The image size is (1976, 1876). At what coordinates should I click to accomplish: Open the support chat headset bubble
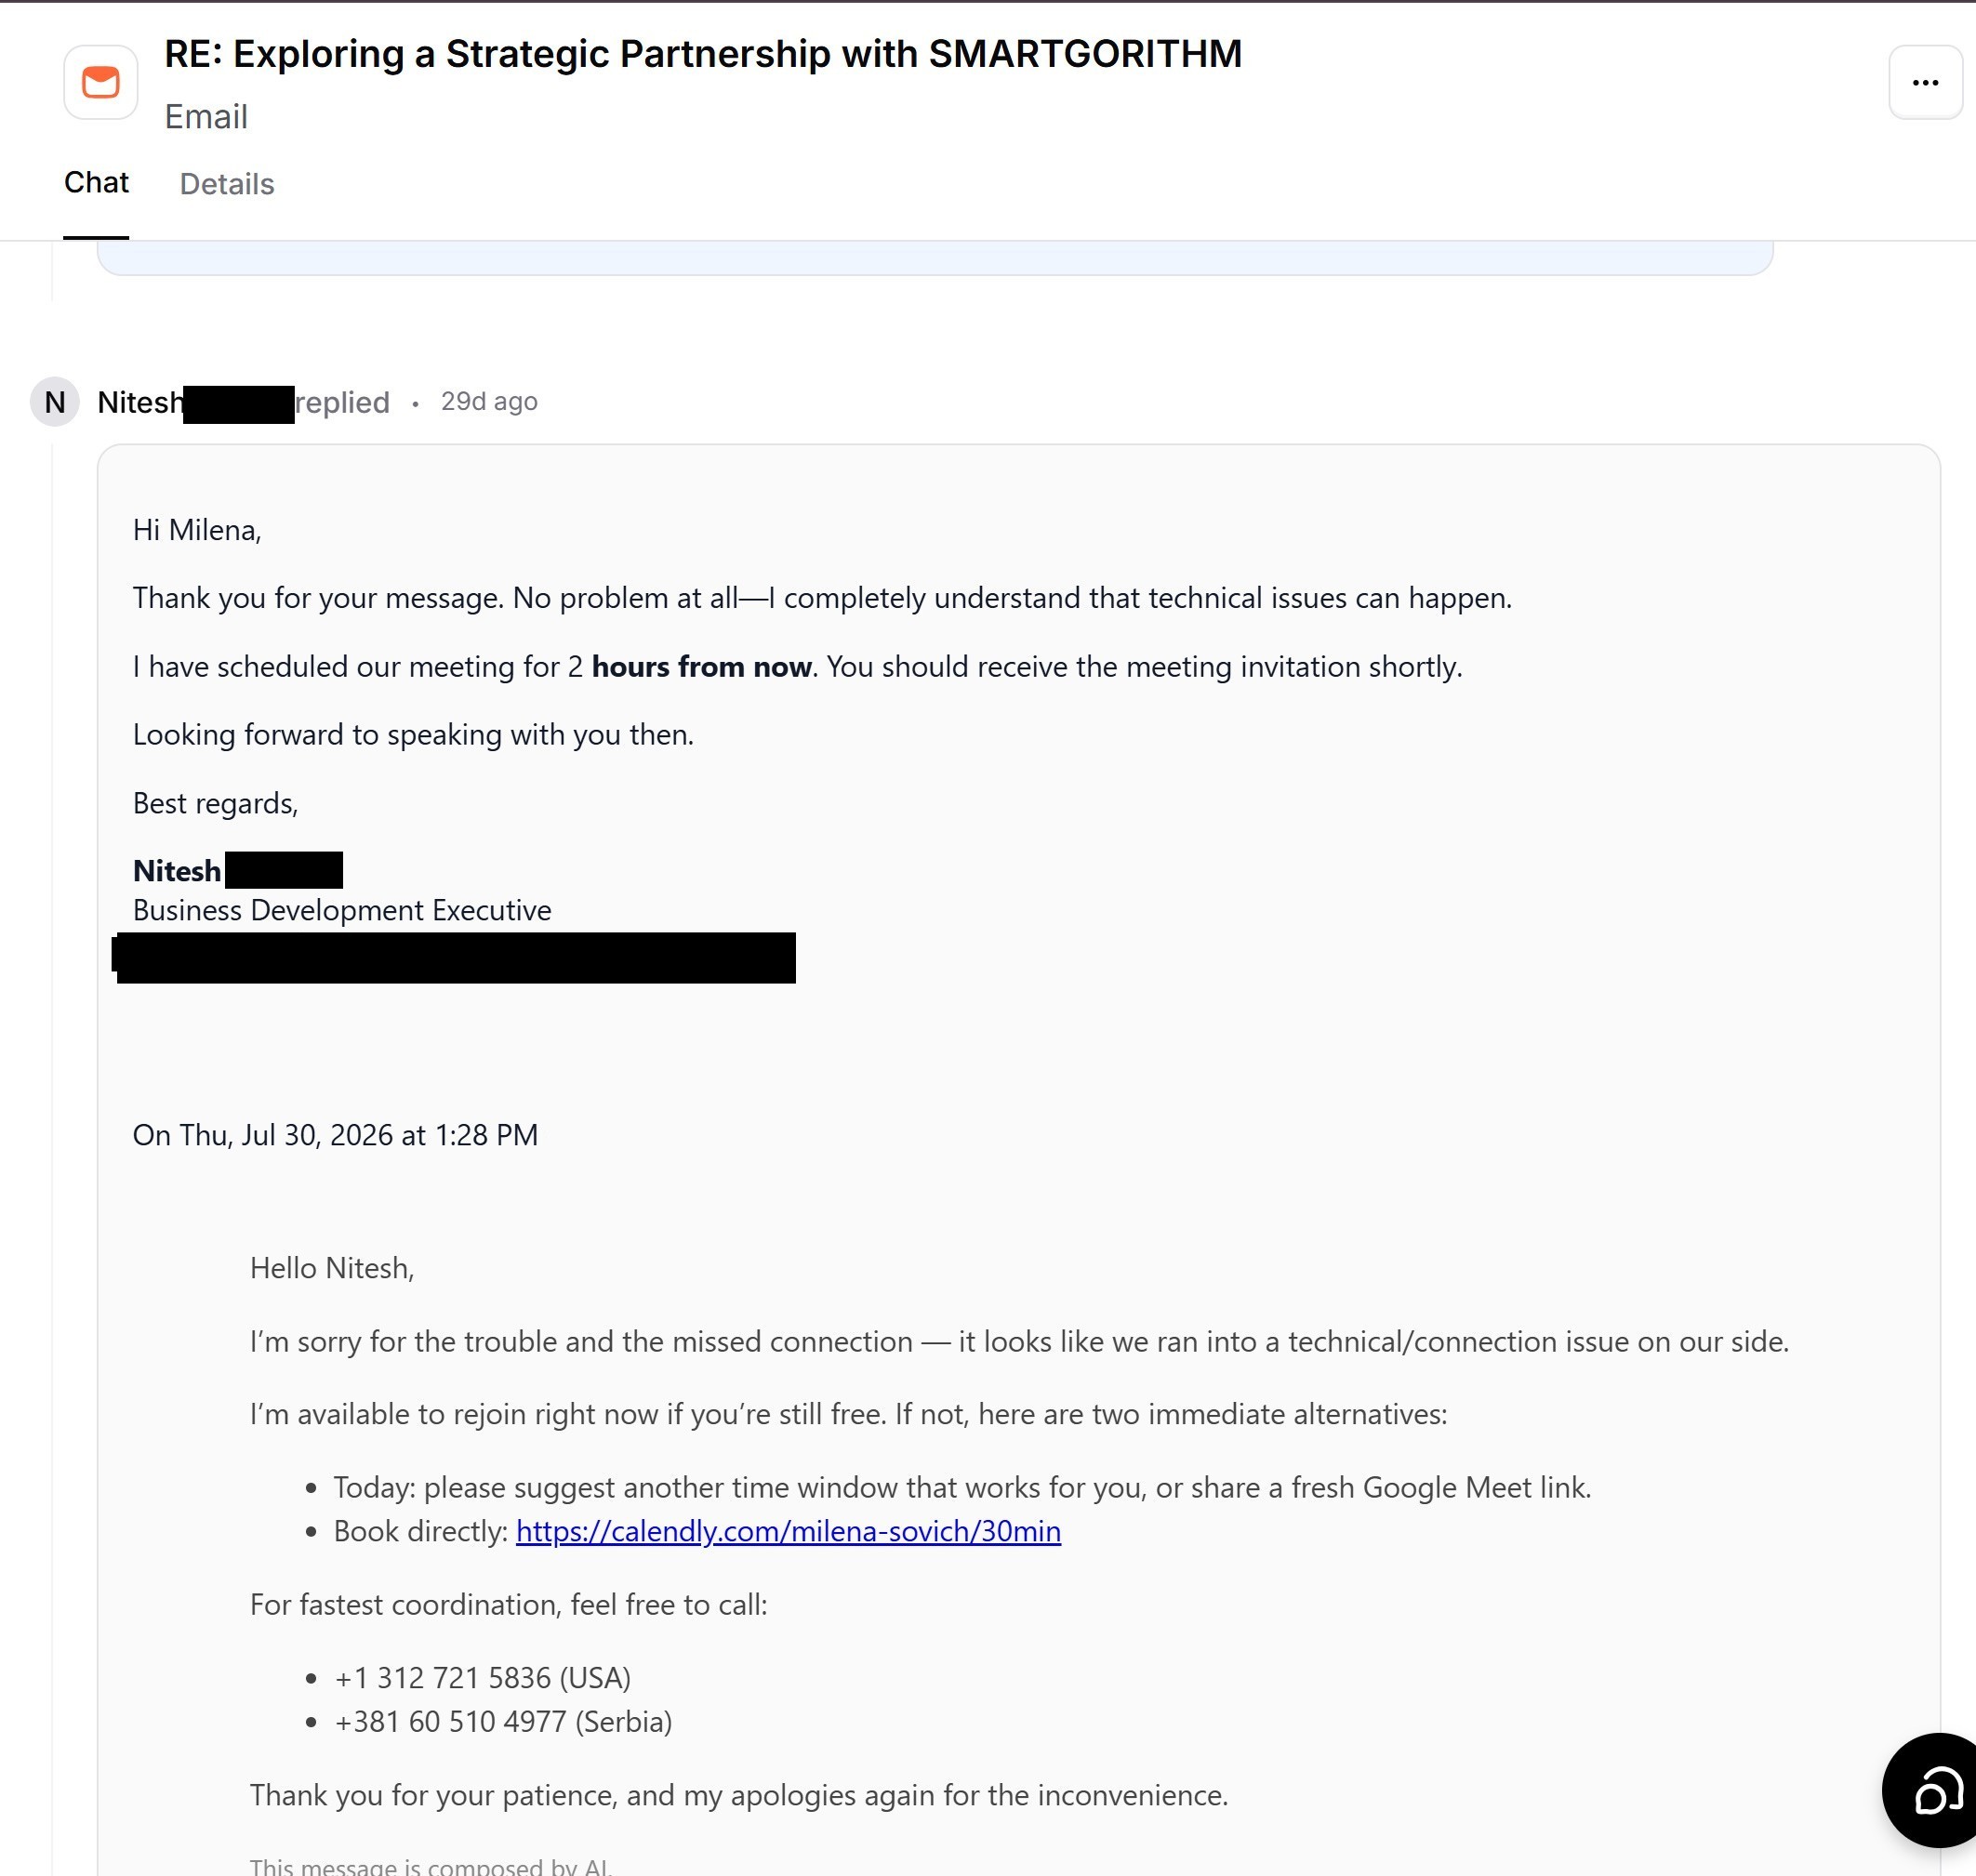(1933, 1790)
